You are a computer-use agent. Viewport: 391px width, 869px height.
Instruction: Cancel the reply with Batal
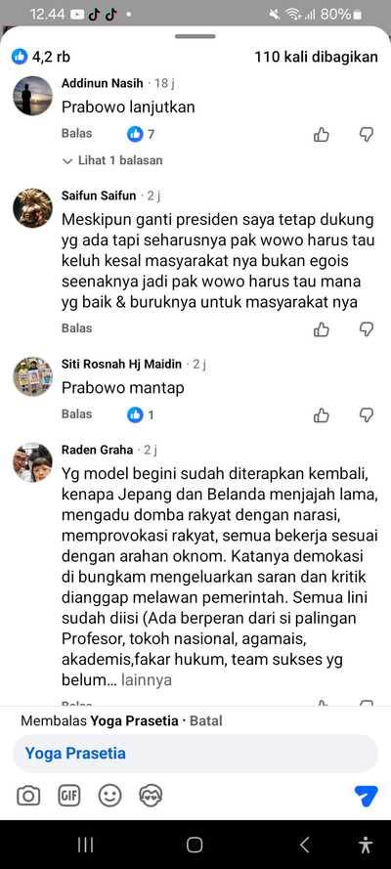(x=206, y=721)
